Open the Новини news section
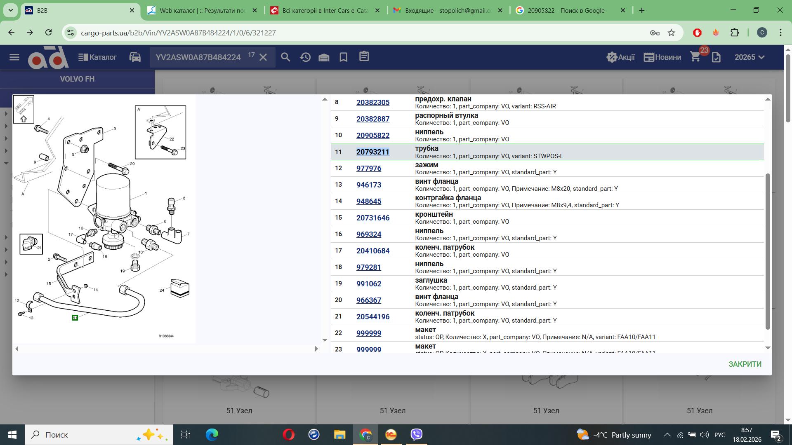This screenshot has width=792, height=445. tap(662, 57)
